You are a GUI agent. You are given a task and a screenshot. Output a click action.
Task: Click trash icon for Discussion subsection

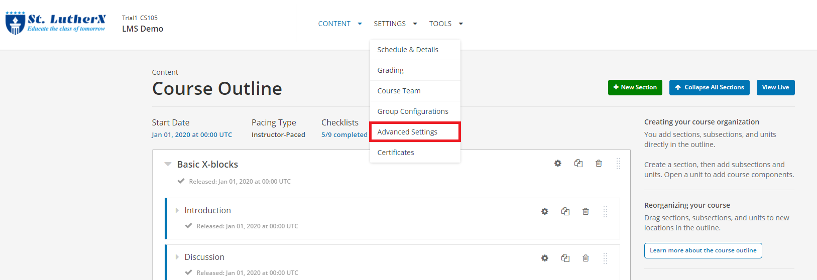point(586,258)
